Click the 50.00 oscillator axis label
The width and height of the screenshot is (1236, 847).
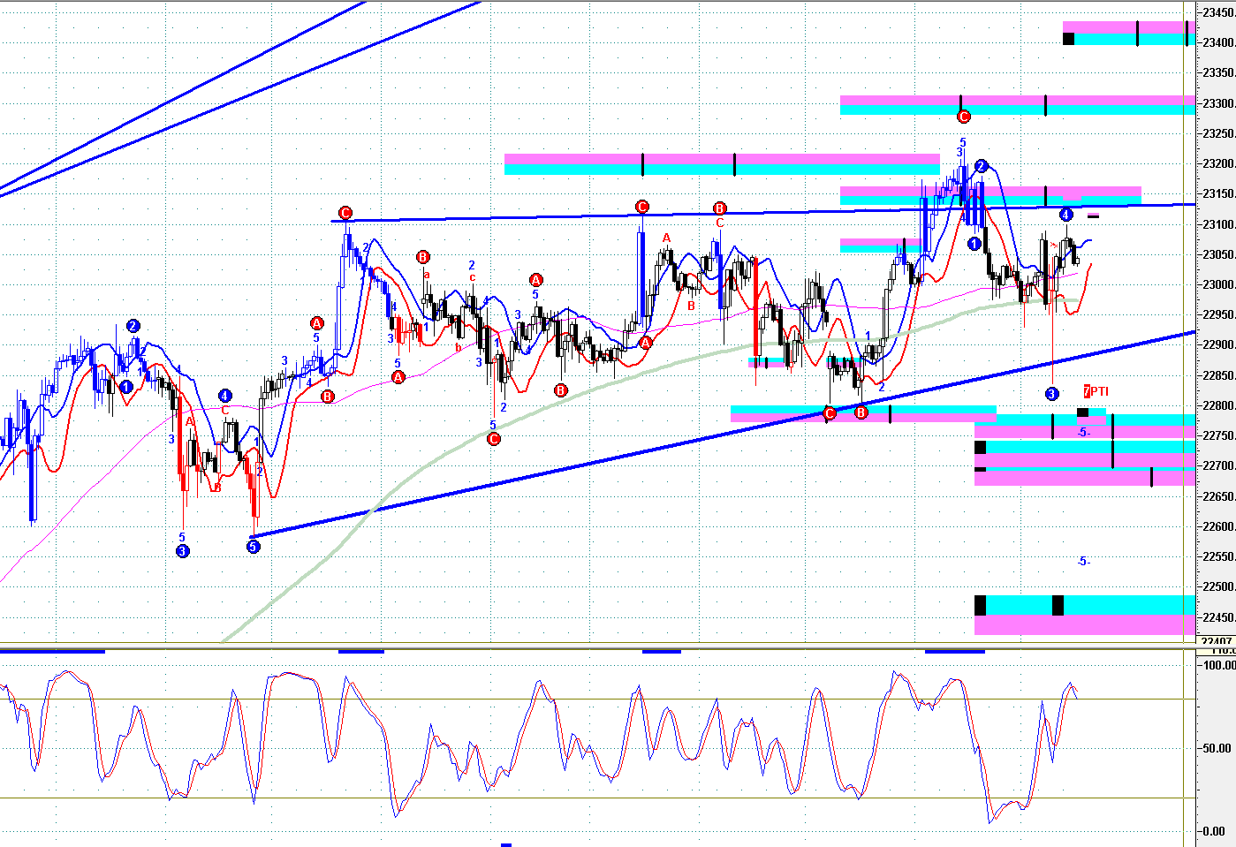[x=1217, y=748]
